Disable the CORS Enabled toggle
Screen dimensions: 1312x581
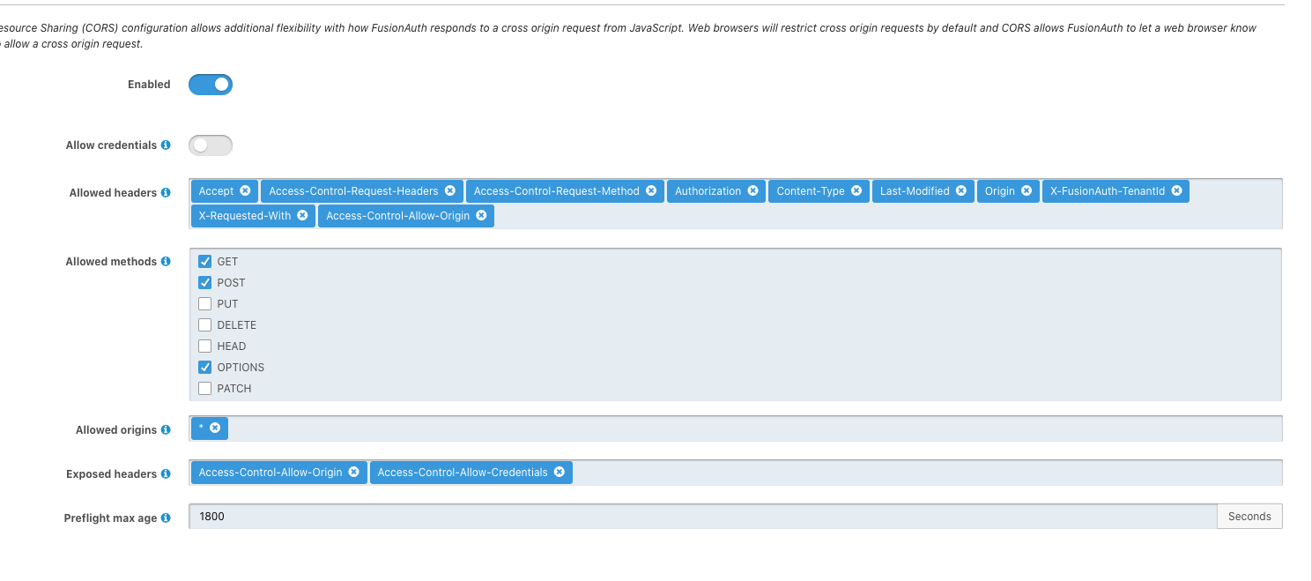(211, 85)
